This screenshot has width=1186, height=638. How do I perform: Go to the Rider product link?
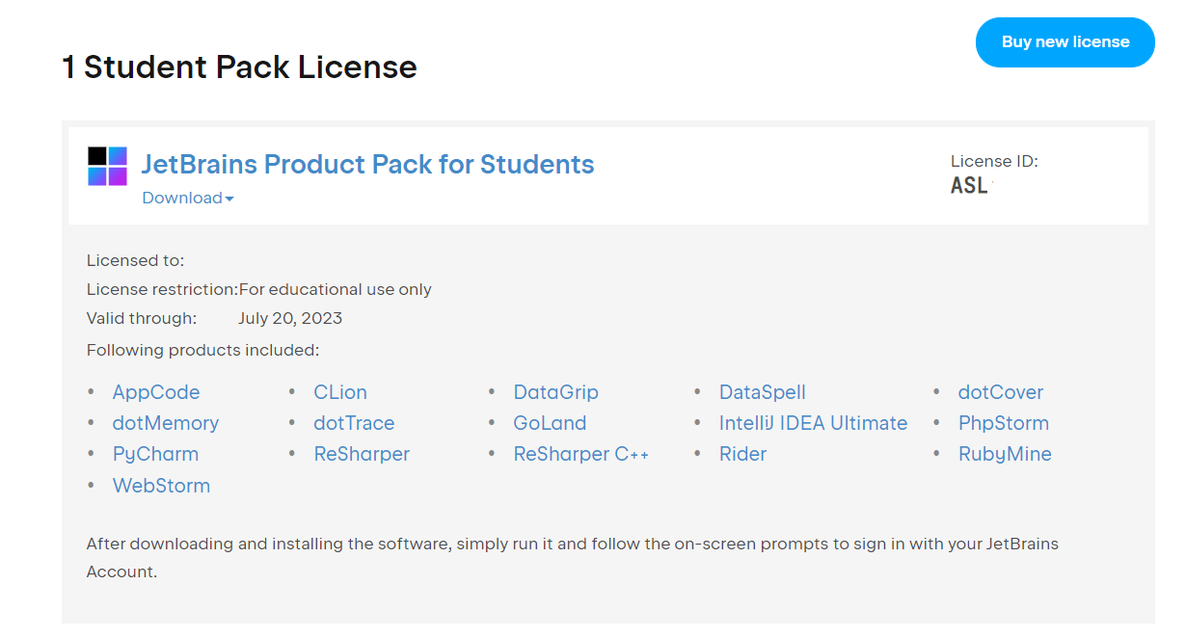point(742,454)
